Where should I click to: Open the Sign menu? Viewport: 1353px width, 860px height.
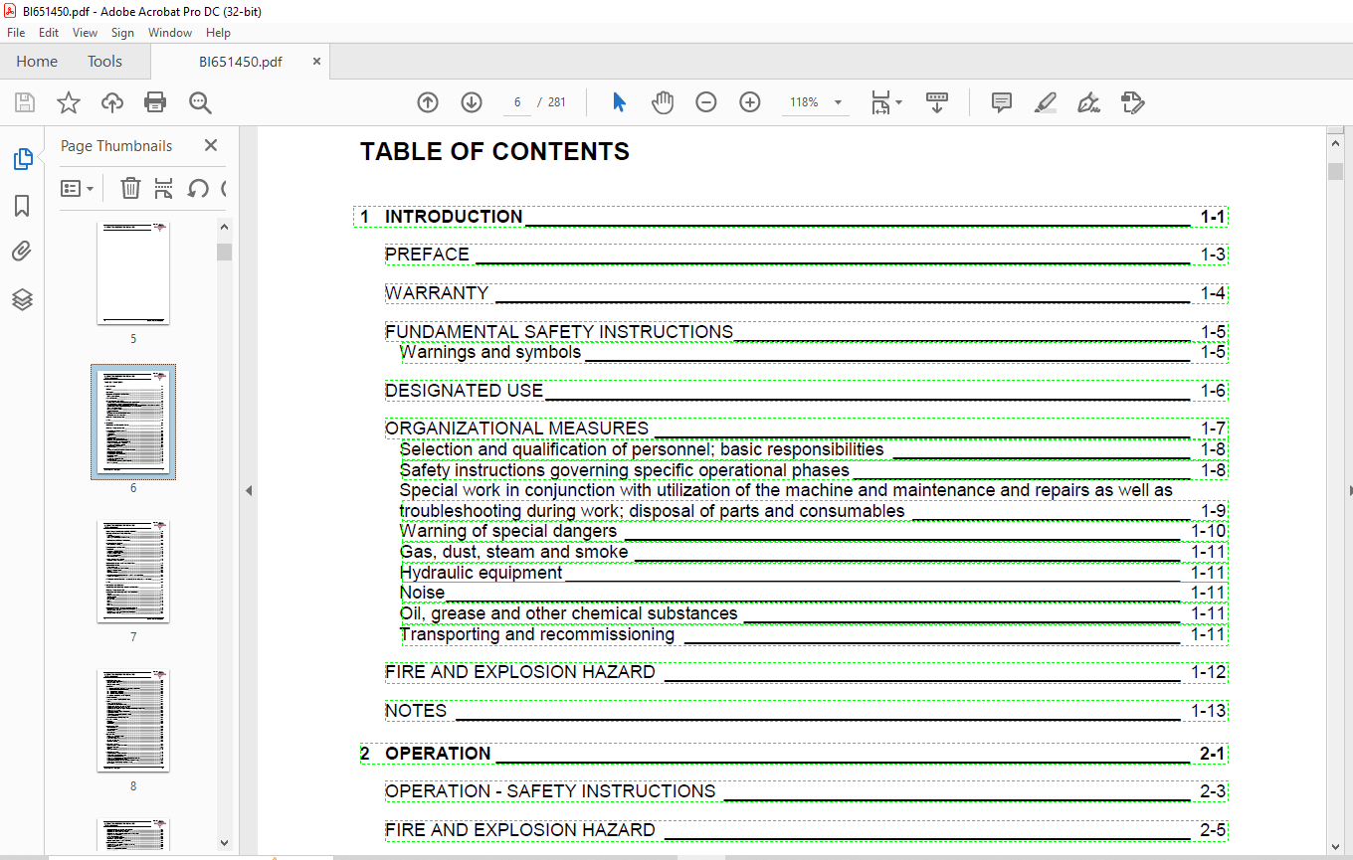(122, 33)
